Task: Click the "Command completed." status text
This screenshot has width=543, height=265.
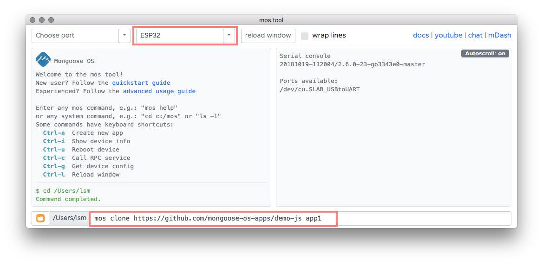Action: pos(68,199)
